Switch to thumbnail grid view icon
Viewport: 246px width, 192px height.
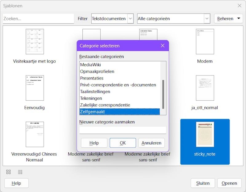(9, 172)
